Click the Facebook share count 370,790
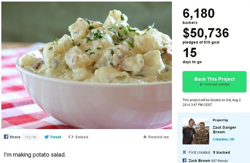 click(x=30, y=137)
